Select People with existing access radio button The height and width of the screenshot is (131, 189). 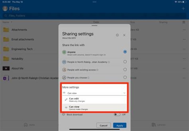(125, 69)
